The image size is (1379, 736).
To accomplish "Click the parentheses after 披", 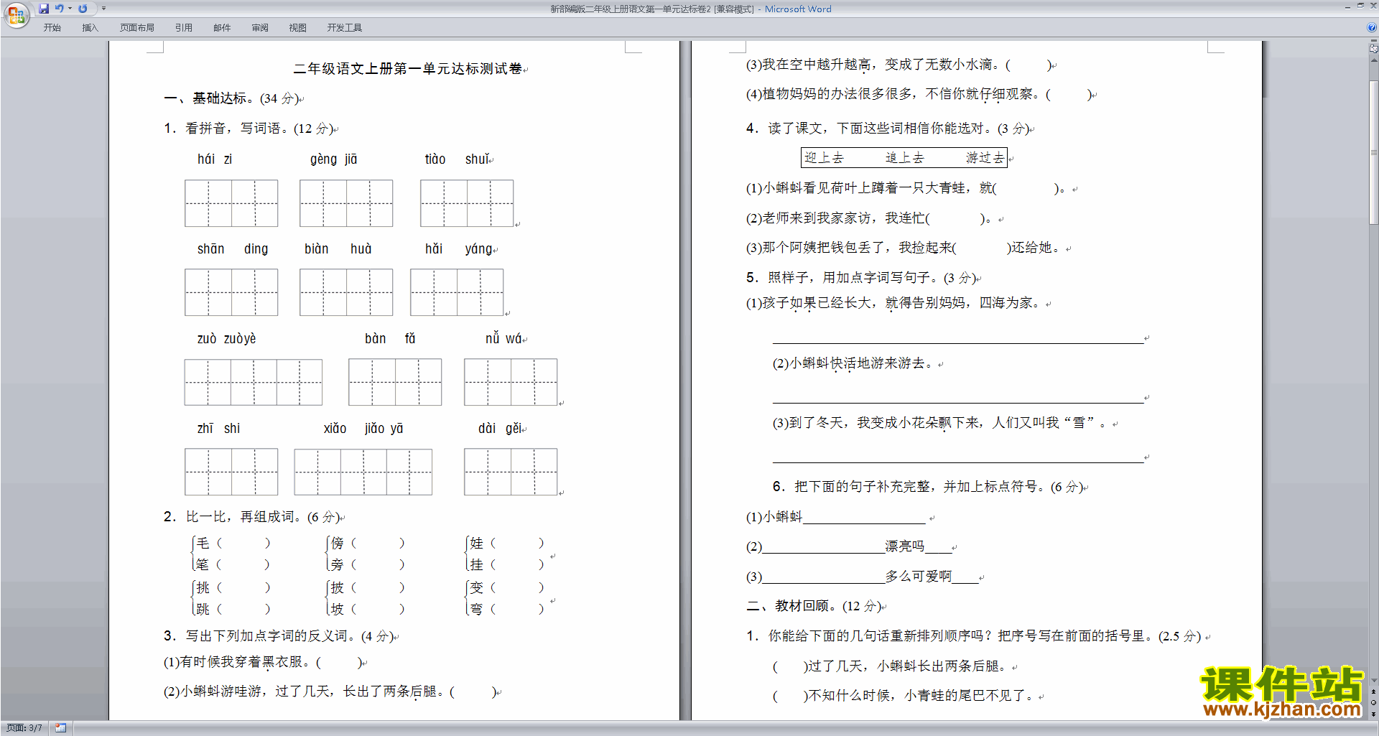I will (378, 588).
